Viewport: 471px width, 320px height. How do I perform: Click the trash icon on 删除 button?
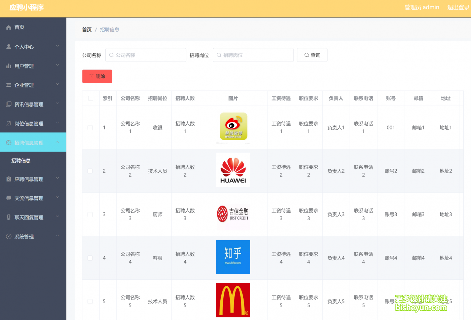91,76
